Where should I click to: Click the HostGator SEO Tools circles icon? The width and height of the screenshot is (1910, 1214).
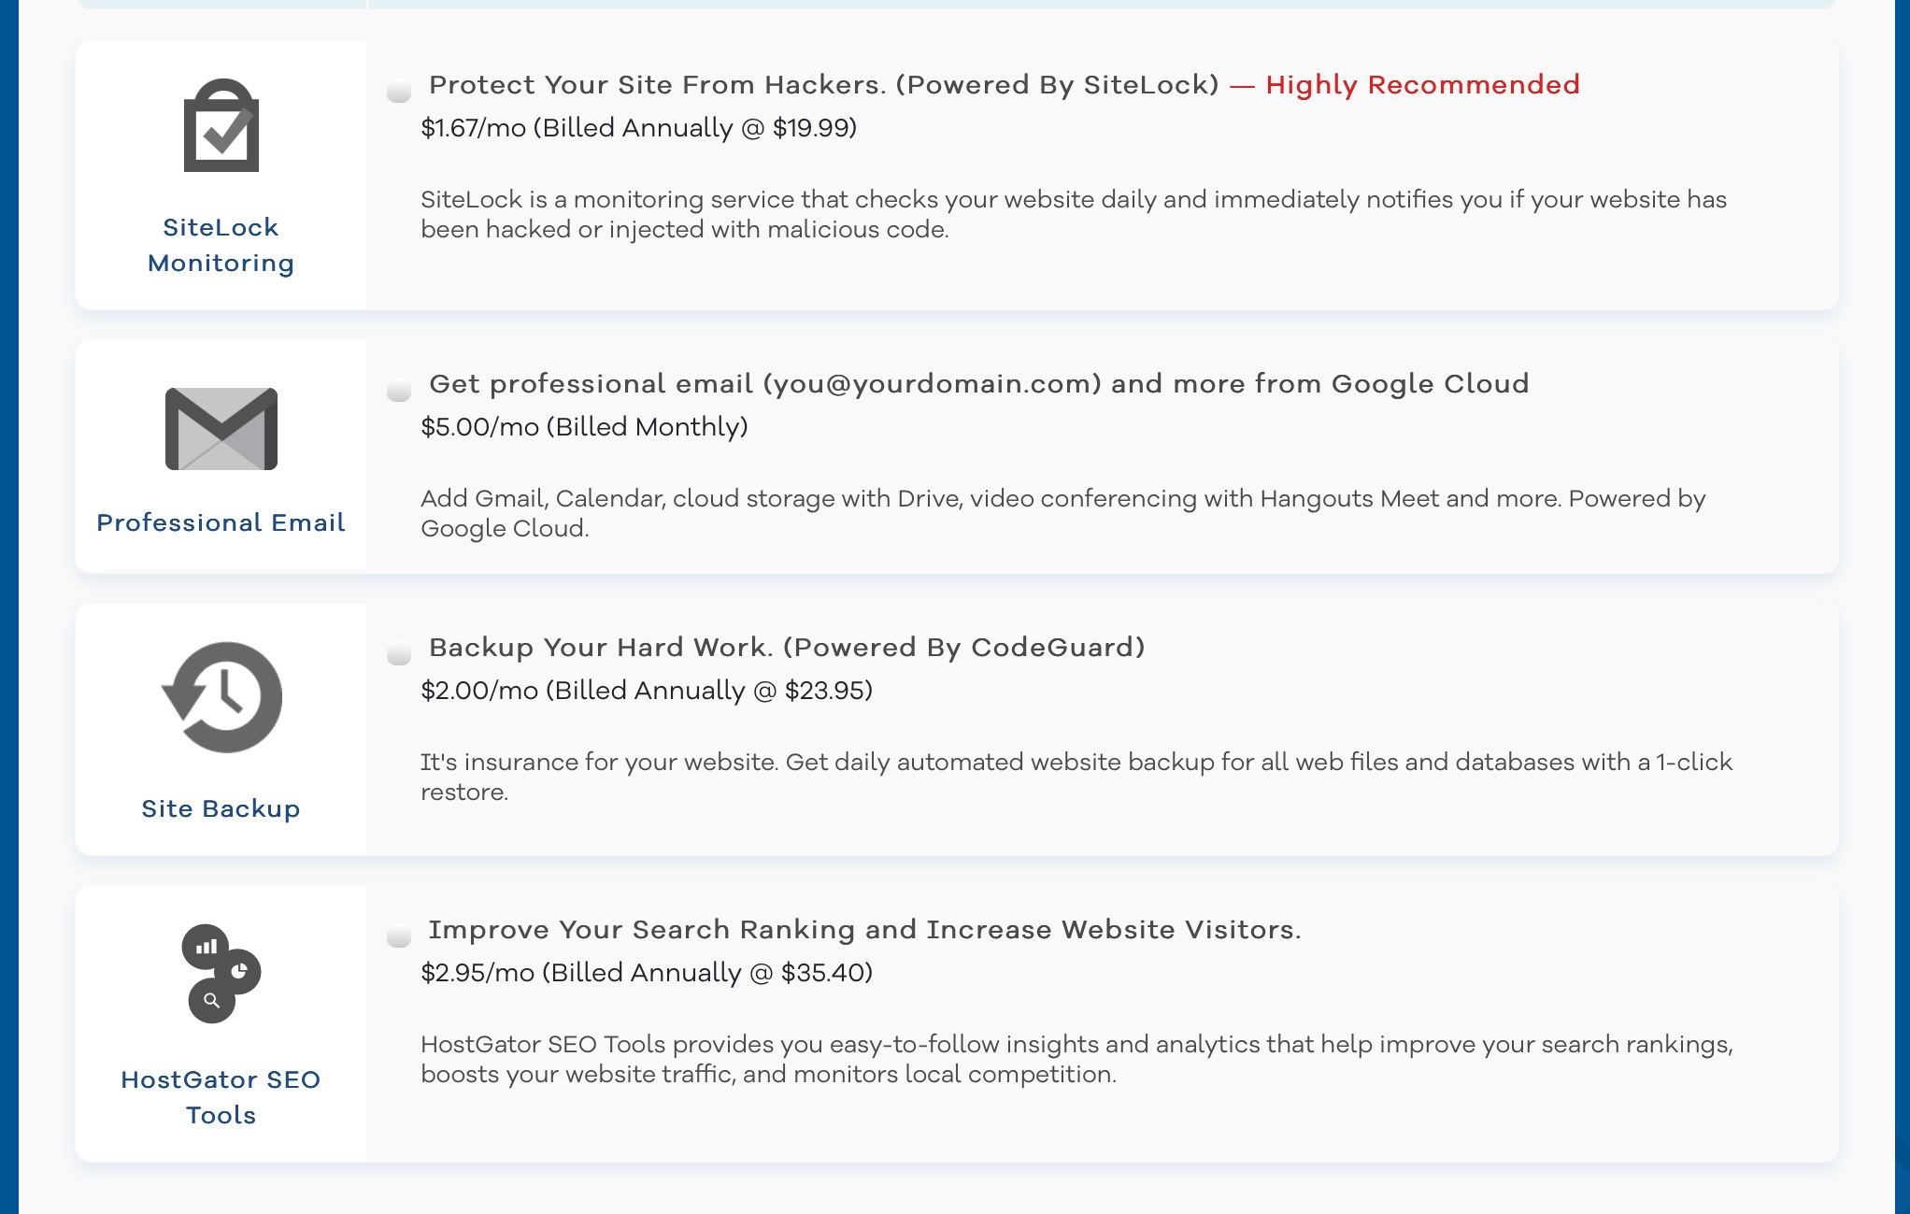point(221,973)
